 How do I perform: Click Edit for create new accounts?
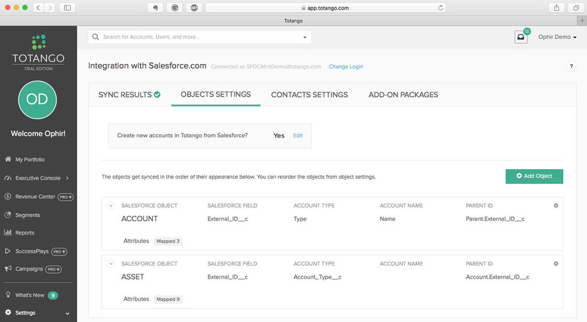(x=298, y=136)
